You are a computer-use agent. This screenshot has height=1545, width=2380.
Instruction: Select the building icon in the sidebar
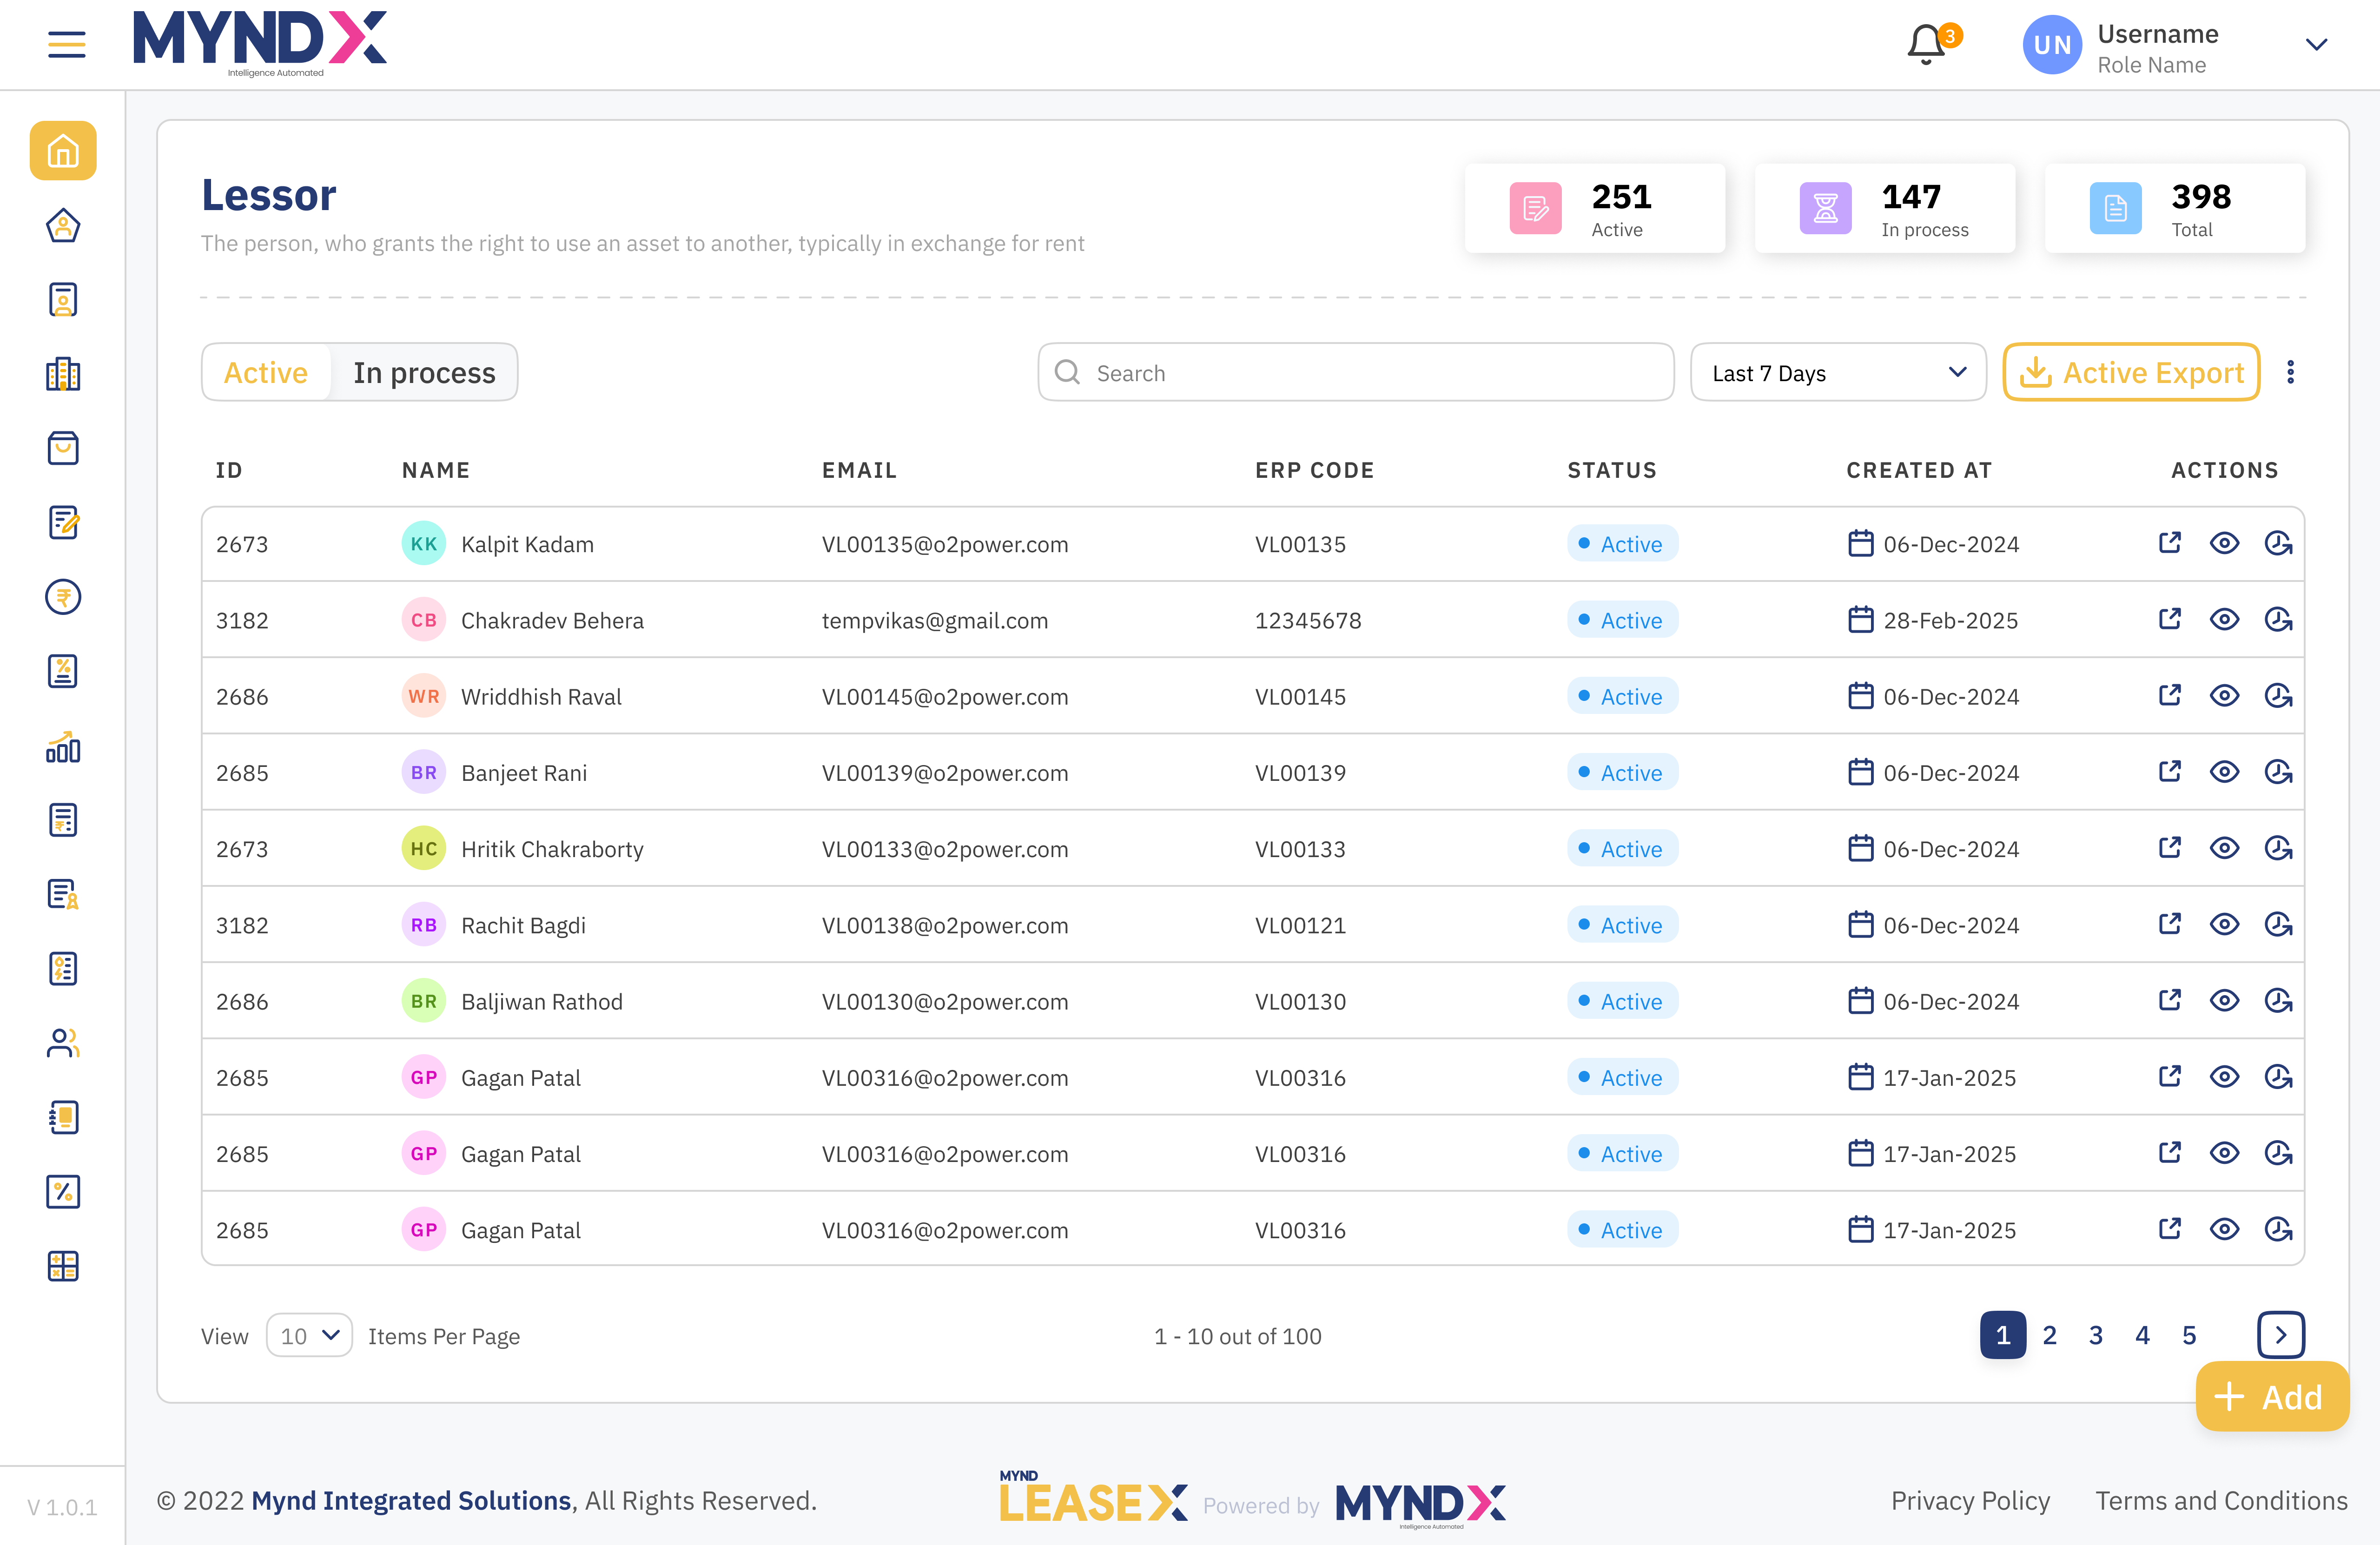[x=63, y=374]
